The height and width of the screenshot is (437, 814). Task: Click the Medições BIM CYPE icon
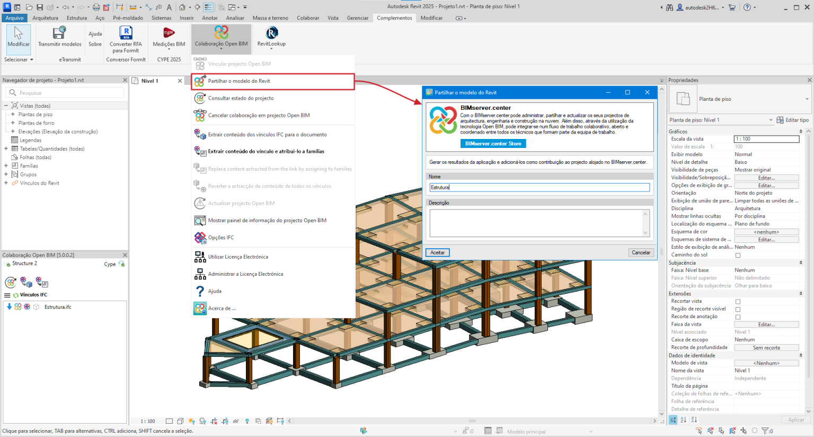[x=169, y=33]
